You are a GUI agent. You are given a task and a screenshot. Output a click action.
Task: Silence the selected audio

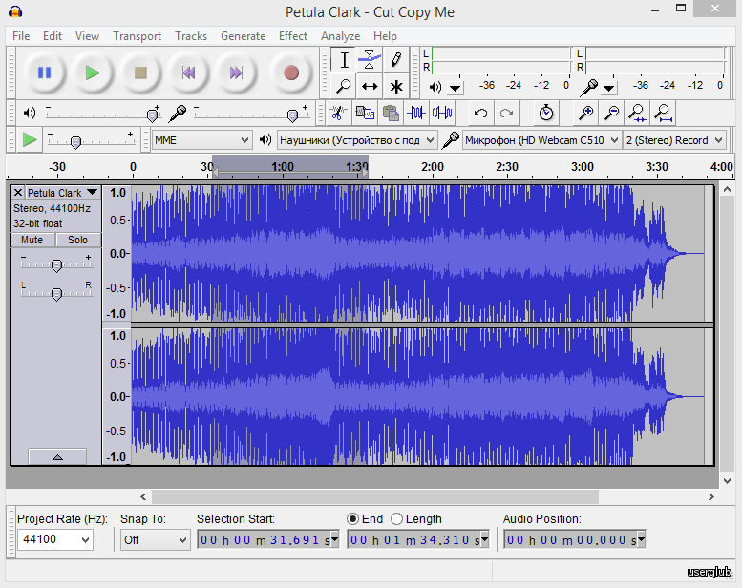442,113
